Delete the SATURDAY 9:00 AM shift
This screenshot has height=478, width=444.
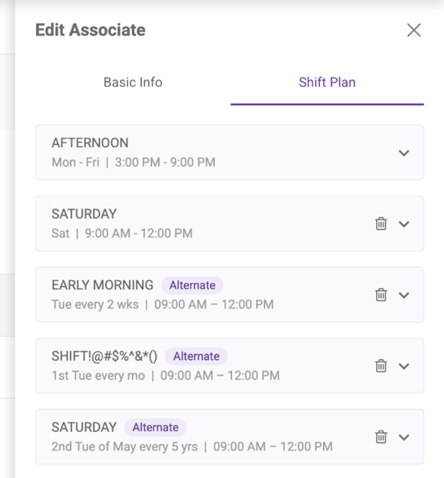click(x=381, y=223)
